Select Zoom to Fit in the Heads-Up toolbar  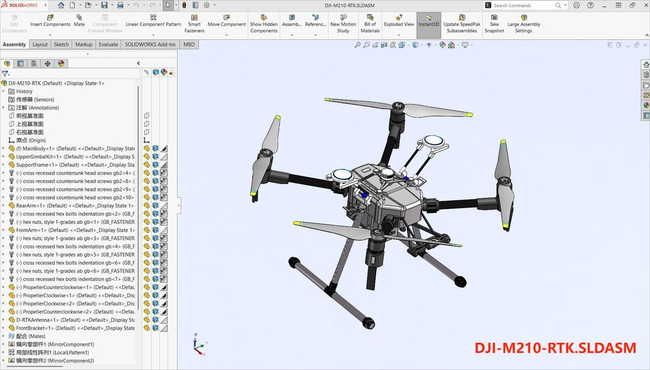point(357,44)
